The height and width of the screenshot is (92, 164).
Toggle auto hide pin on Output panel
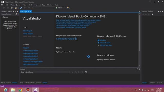(137, 69)
